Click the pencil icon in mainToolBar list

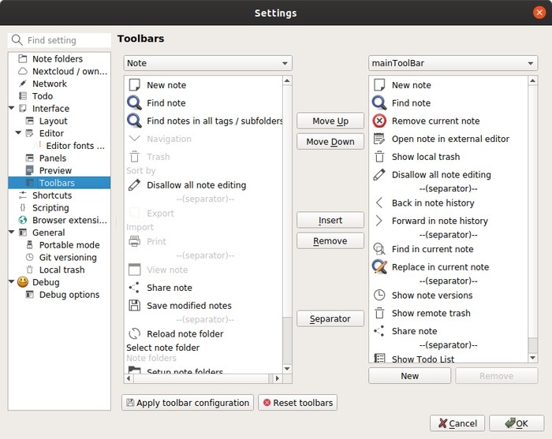pyautogui.click(x=379, y=174)
